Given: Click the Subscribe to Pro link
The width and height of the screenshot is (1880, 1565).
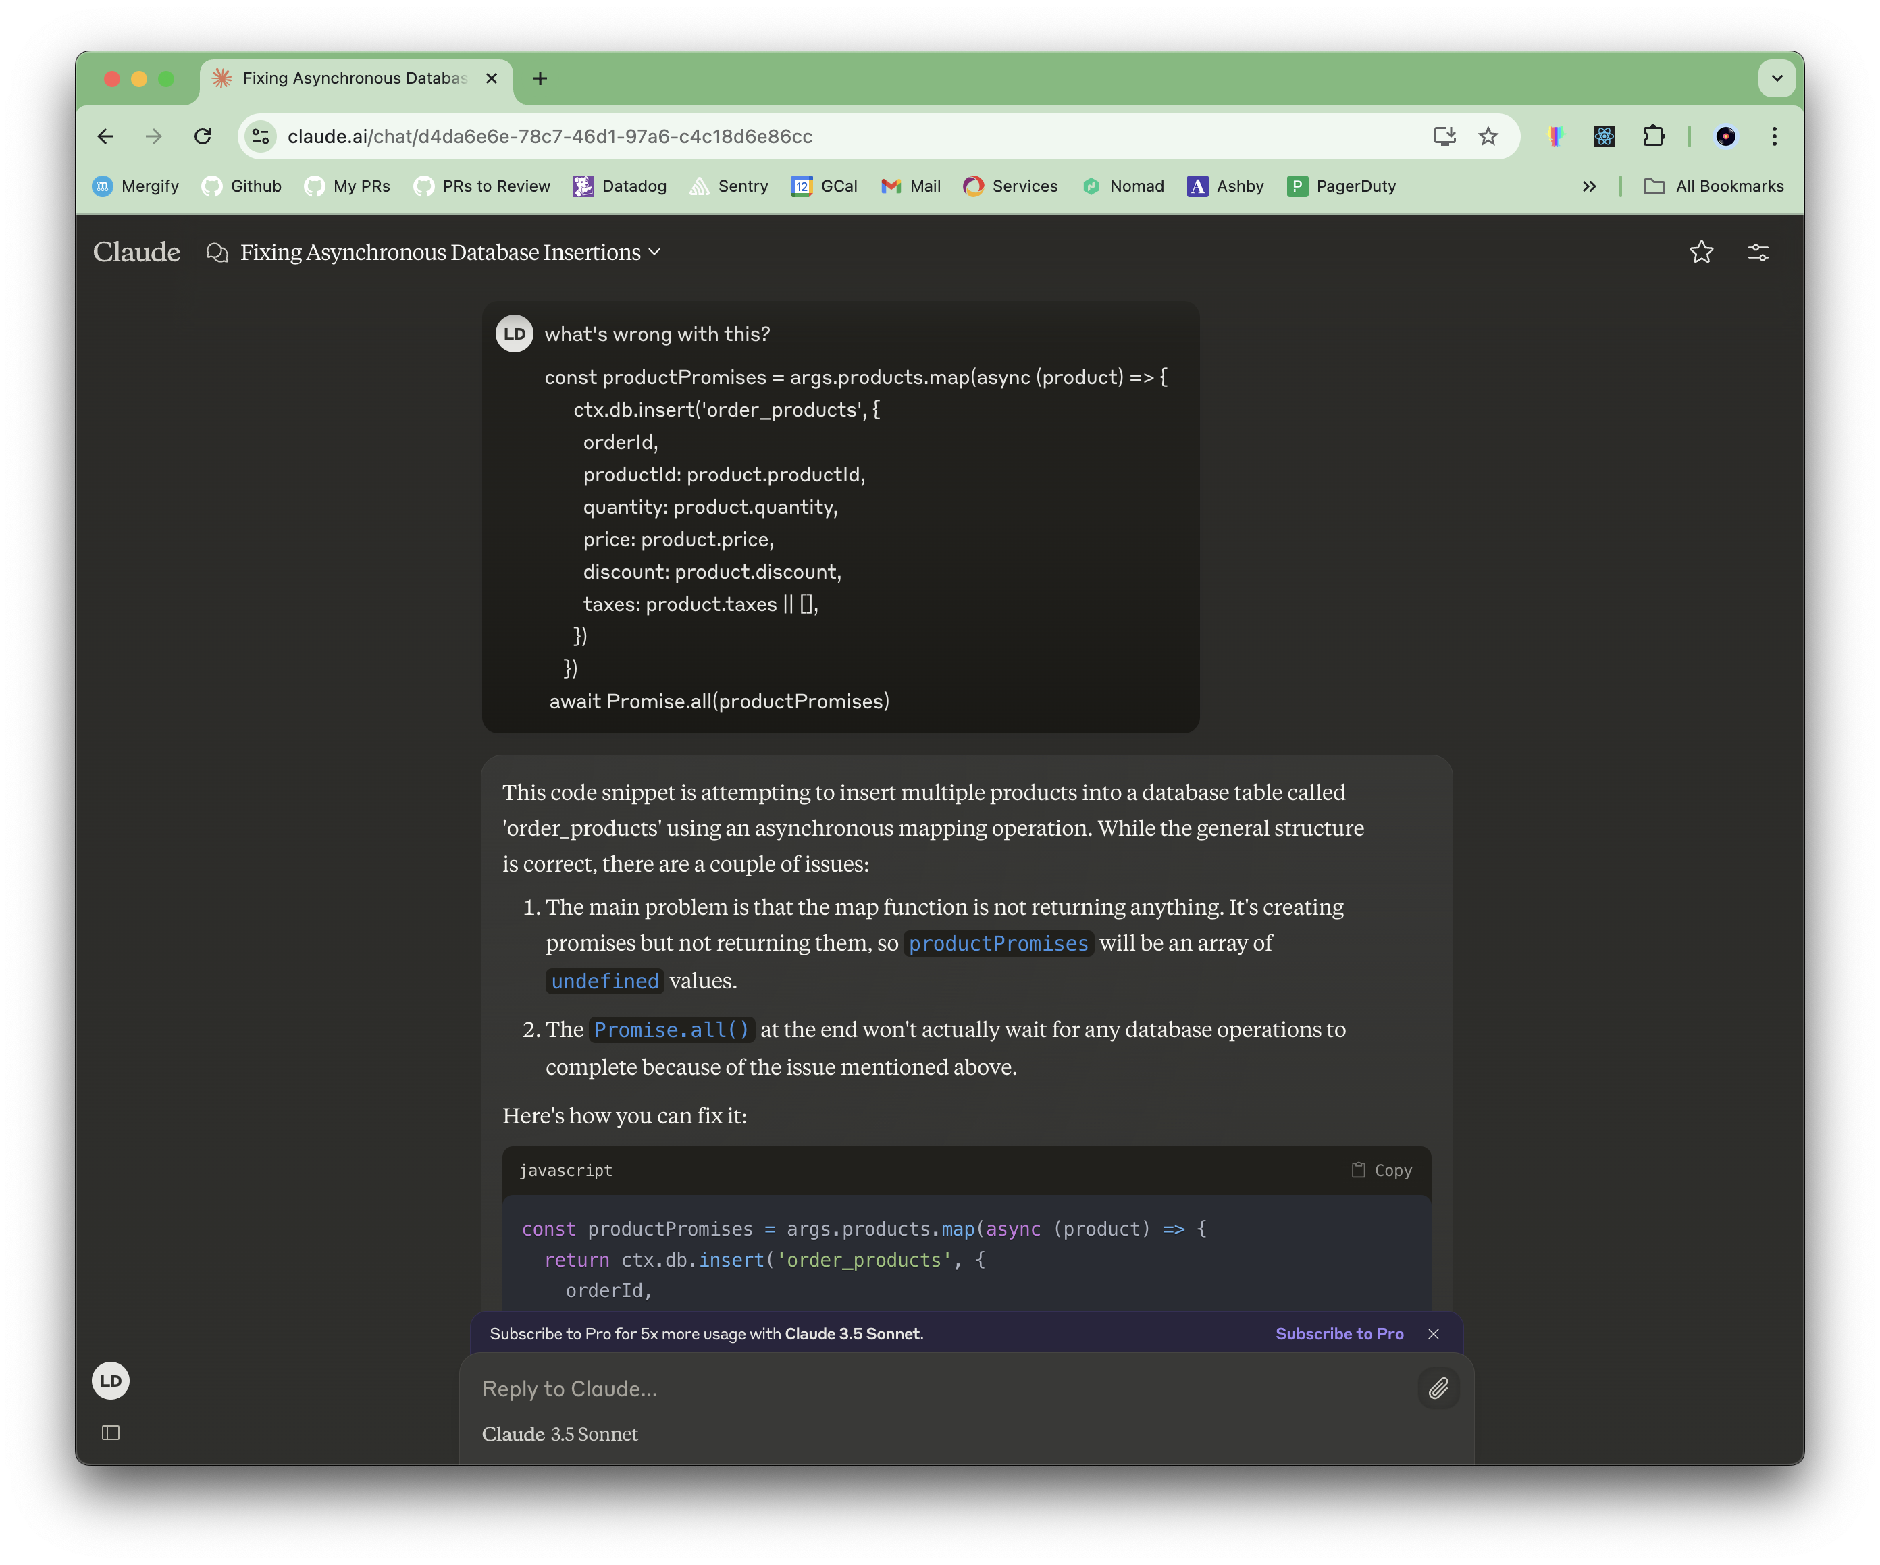Looking at the screenshot, I should [1339, 1334].
